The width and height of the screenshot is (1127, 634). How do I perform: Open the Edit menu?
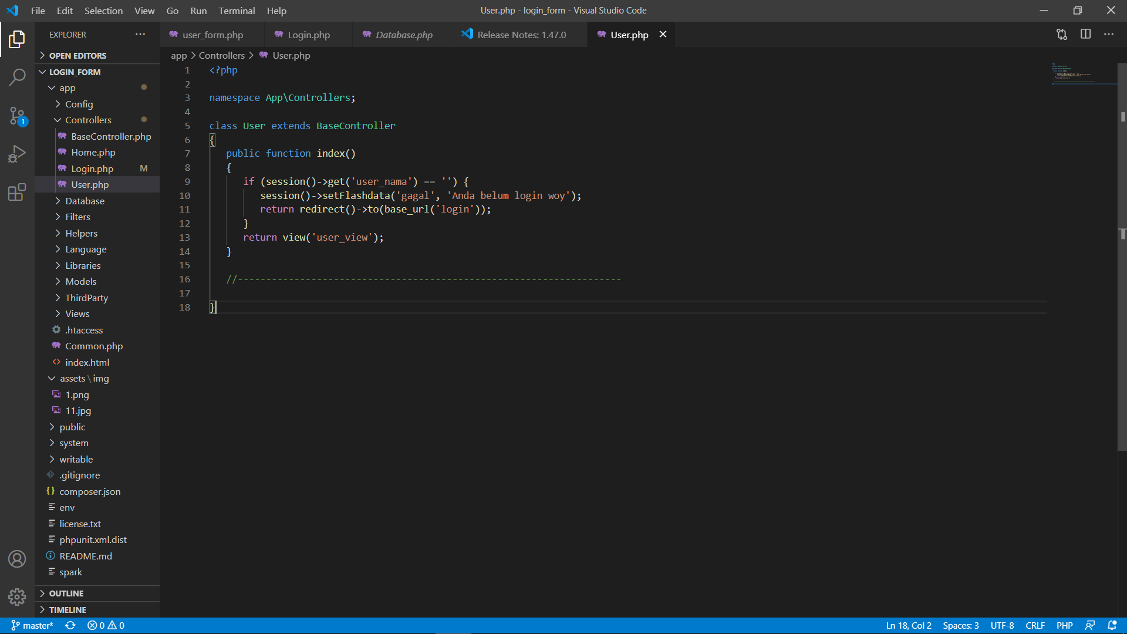[65, 11]
